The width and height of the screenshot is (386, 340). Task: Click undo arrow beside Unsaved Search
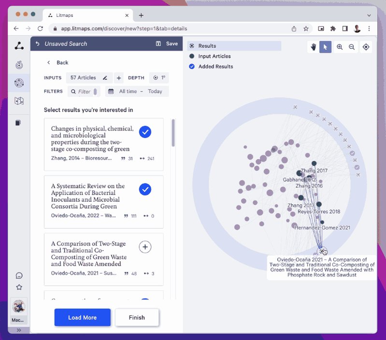[x=37, y=43]
